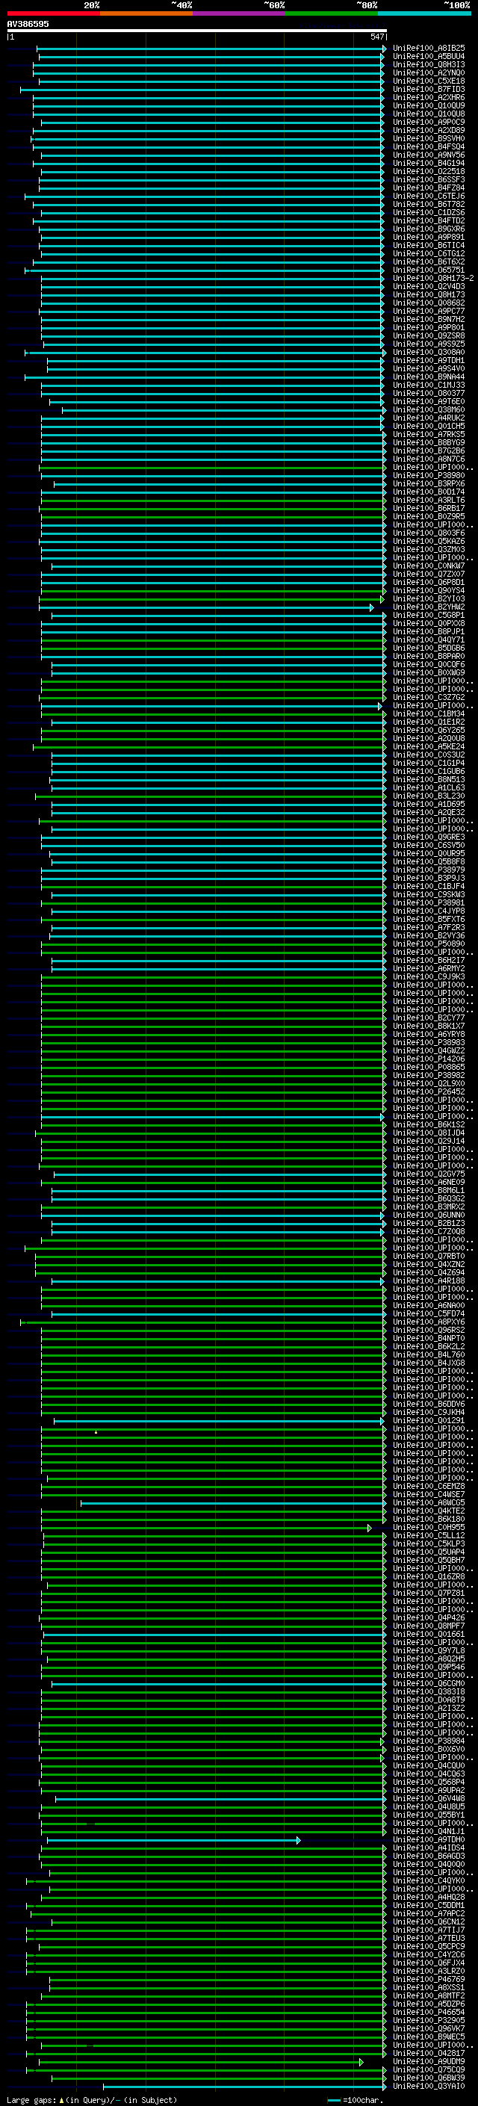The width and height of the screenshot is (478, 2106).
Task: Click the query end position 547
Action: coord(376,37)
